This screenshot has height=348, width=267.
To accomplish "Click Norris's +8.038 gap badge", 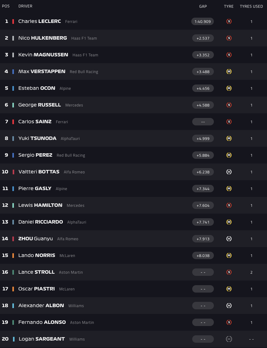I will (203, 255).
